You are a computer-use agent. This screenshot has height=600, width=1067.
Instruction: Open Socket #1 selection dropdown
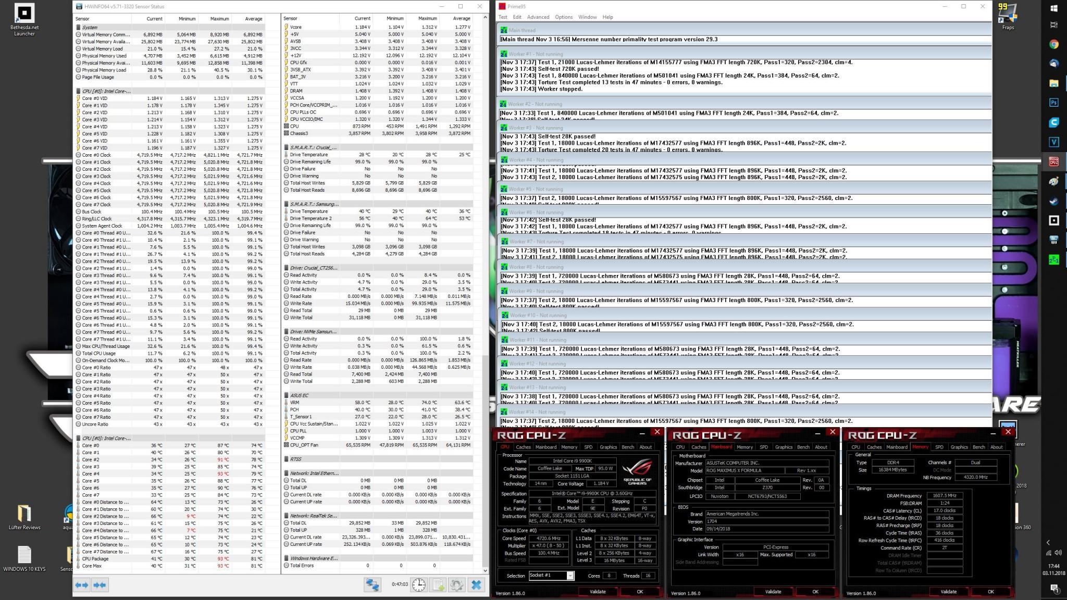point(570,576)
